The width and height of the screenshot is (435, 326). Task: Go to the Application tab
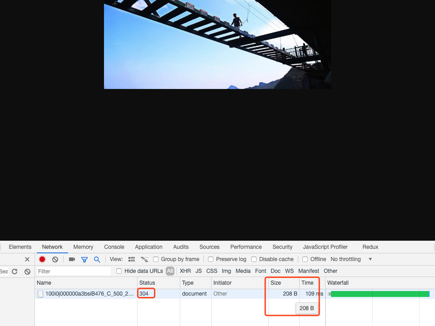click(148, 247)
